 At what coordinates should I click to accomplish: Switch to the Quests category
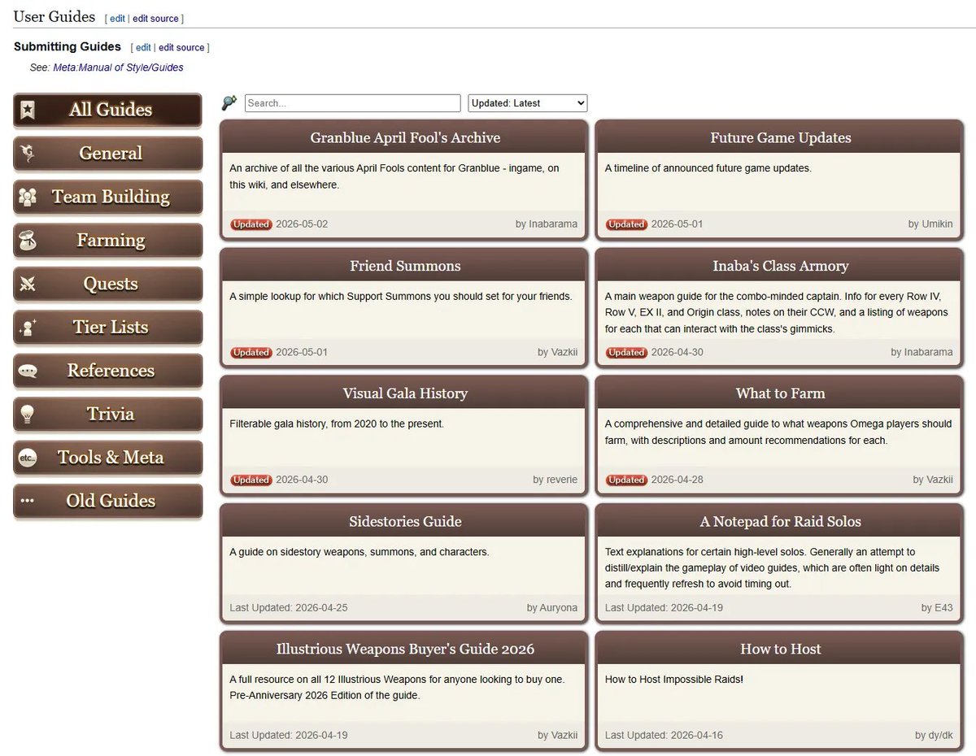(107, 284)
